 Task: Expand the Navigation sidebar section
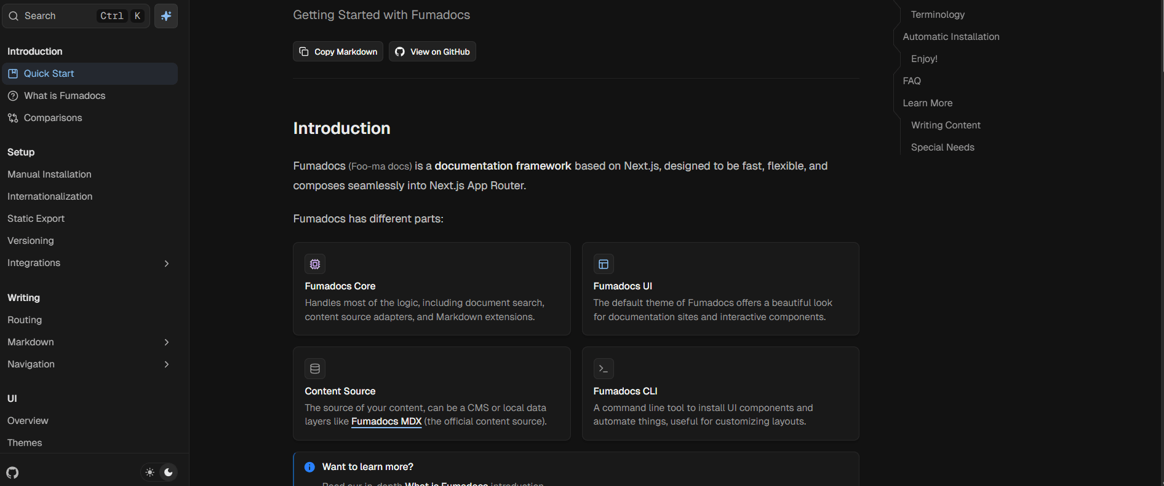pyautogui.click(x=166, y=364)
